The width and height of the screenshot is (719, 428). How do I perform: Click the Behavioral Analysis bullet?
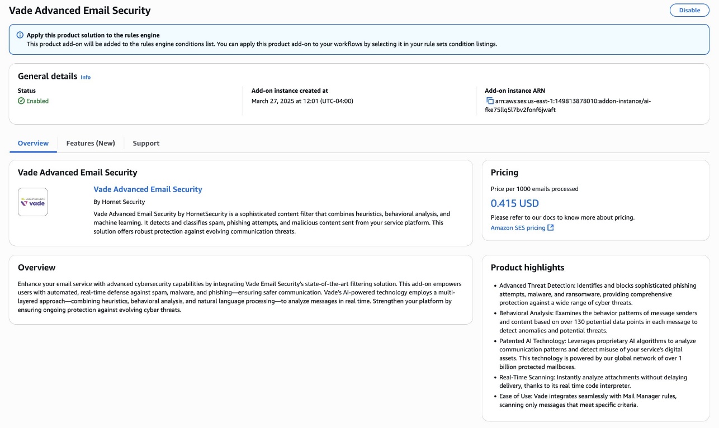point(598,322)
